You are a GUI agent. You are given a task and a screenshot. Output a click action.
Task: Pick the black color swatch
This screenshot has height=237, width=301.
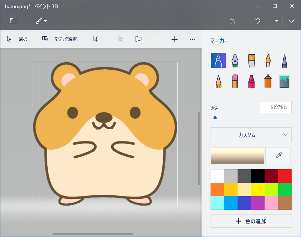258,176
